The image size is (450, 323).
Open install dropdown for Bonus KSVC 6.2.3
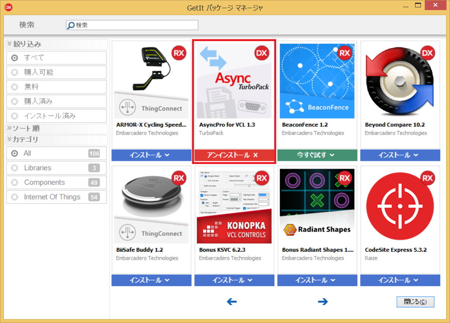[234, 280]
